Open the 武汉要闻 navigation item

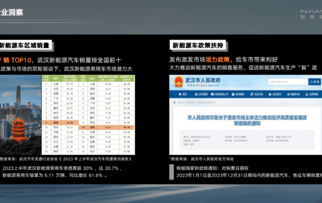201,94
